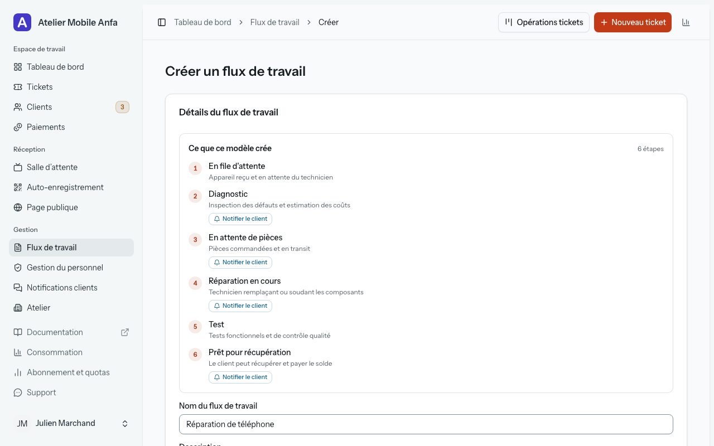
Task: Click the Support speech bubble icon
Action: pos(18,392)
